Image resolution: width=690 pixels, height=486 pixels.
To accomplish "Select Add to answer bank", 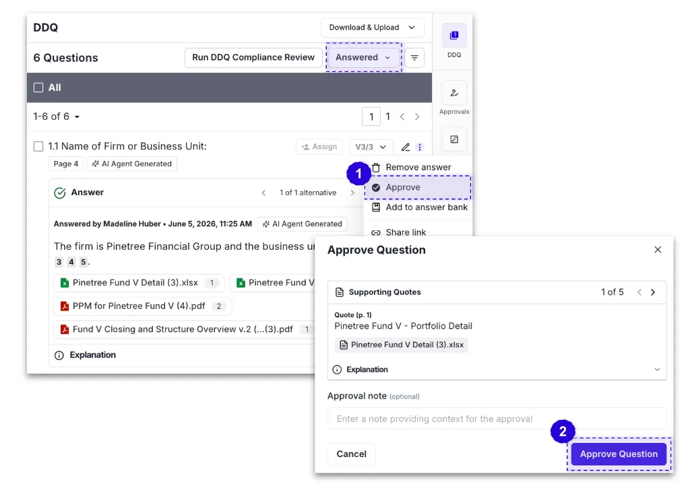I will (416, 207).
